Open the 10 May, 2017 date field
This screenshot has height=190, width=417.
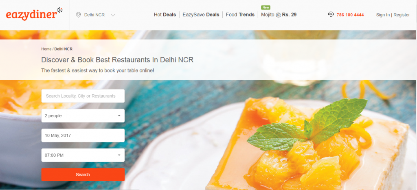click(x=83, y=135)
